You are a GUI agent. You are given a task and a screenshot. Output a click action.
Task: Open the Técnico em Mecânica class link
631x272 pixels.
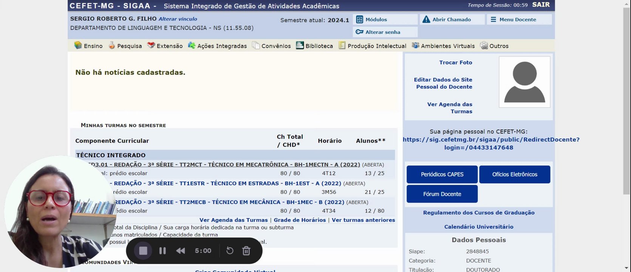[x=229, y=202]
